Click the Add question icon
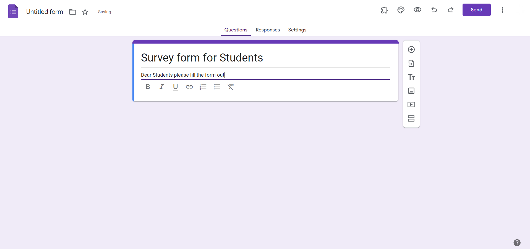The height and width of the screenshot is (249, 530). 411,50
